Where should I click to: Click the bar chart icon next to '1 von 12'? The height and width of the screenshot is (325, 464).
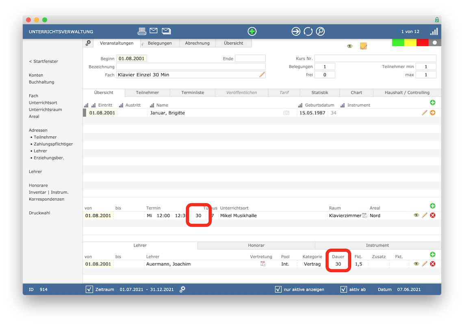point(434,31)
